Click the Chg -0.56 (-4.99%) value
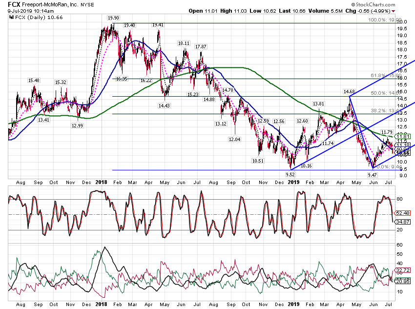Viewport: 415px width, 309px height. pyautogui.click(x=368, y=11)
